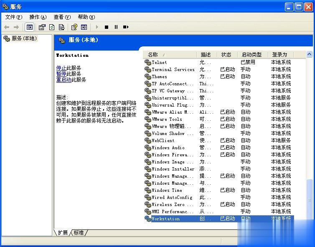This screenshot has height=247, width=315.
Task: Select the TP AutoConnect service row
Action: point(219,84)
